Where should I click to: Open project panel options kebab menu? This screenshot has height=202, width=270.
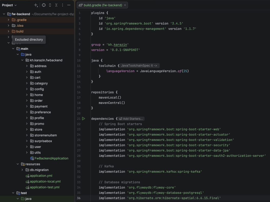pos(63,5)
